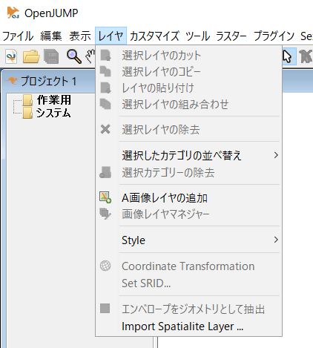Expand the Style submenu arrow
The width and height of the screenshot is (313, 348).
tap(276, 240)
